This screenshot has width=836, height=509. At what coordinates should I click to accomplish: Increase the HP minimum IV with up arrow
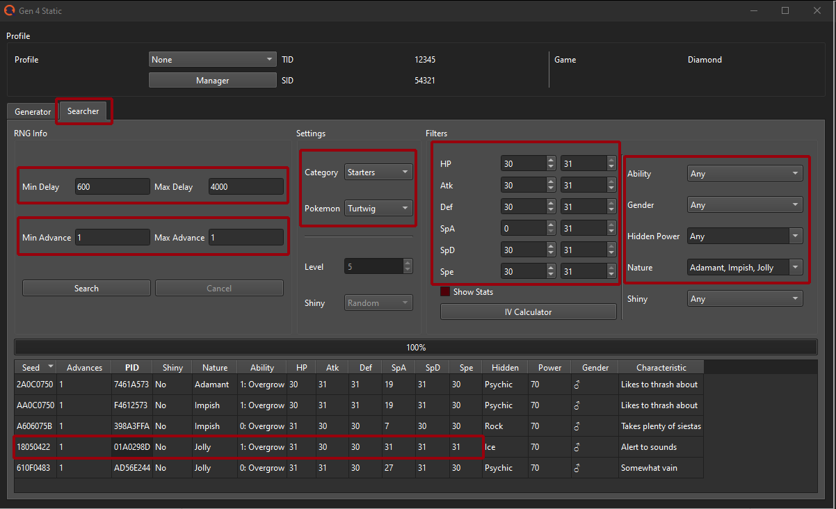coord(552,160)
